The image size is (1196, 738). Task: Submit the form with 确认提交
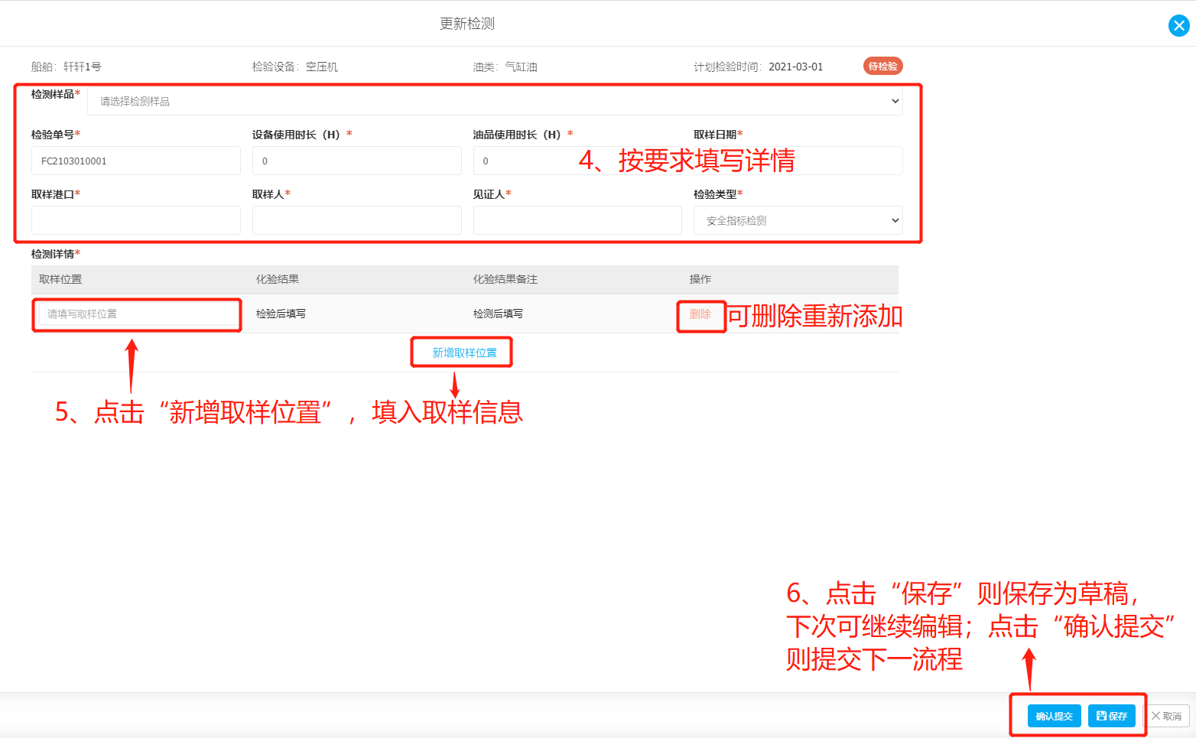[x=1054, y=716]
